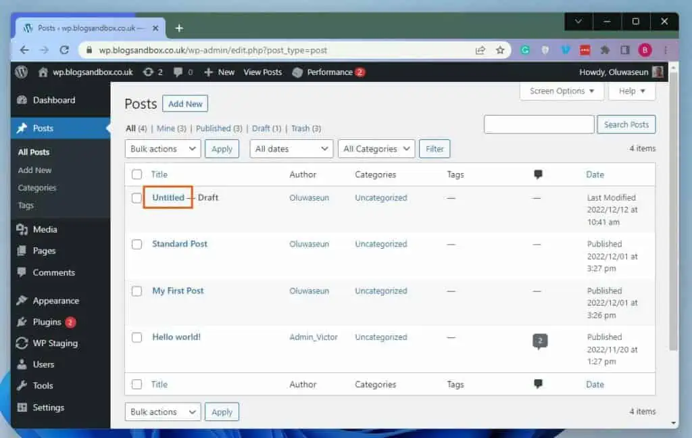Screen dimensions: 692x438
Task: Open the Plugins menu in sidebar
Action: tap(47, 322)
